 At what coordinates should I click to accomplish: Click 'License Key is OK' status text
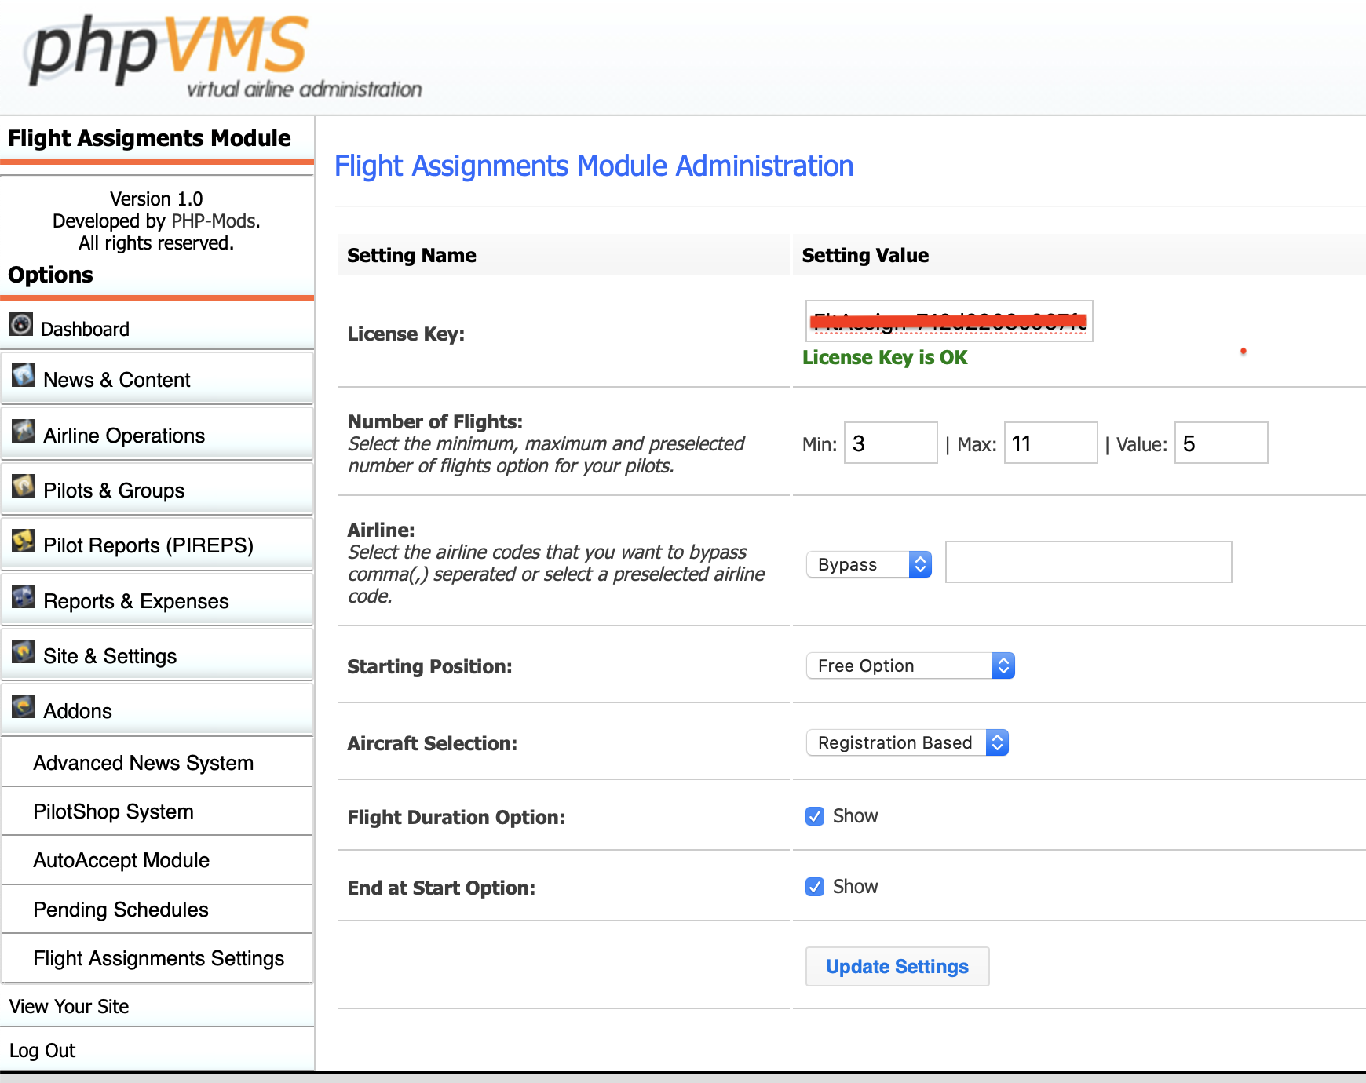885,358
